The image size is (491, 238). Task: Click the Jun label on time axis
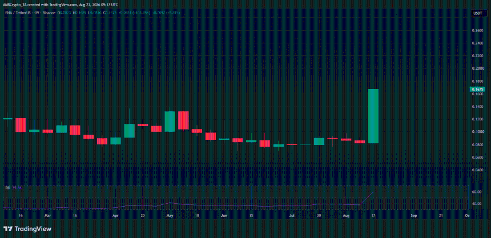tap(224, 215)
